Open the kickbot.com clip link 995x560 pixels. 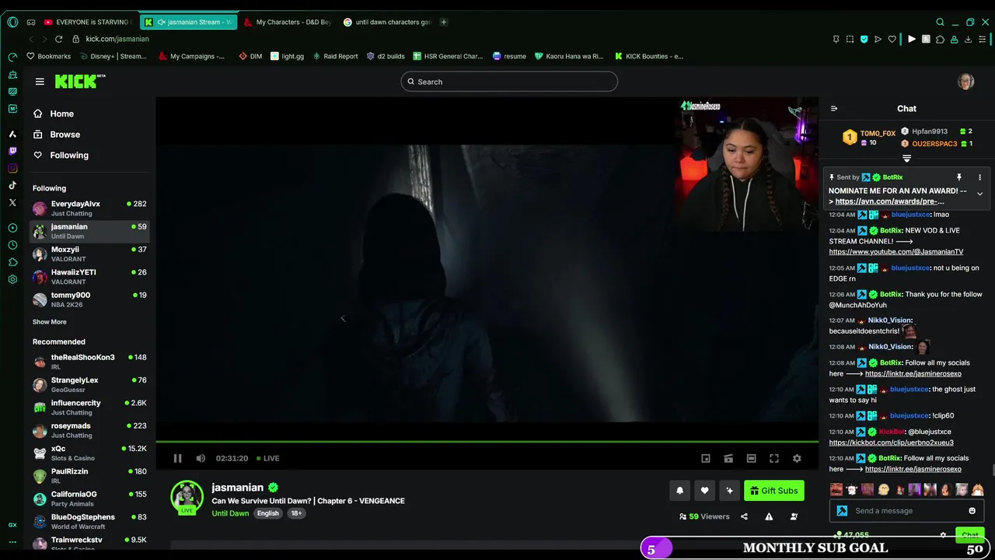pos(891,443)
